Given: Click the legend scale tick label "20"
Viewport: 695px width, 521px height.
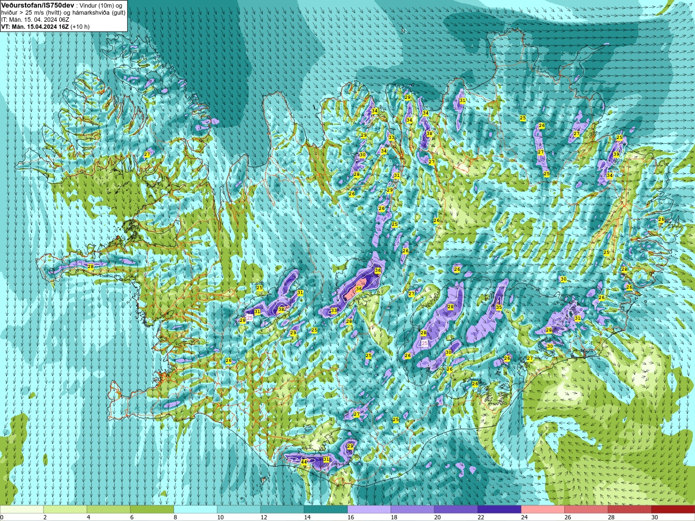Looking at the screenshot, I should coord(438,517).
